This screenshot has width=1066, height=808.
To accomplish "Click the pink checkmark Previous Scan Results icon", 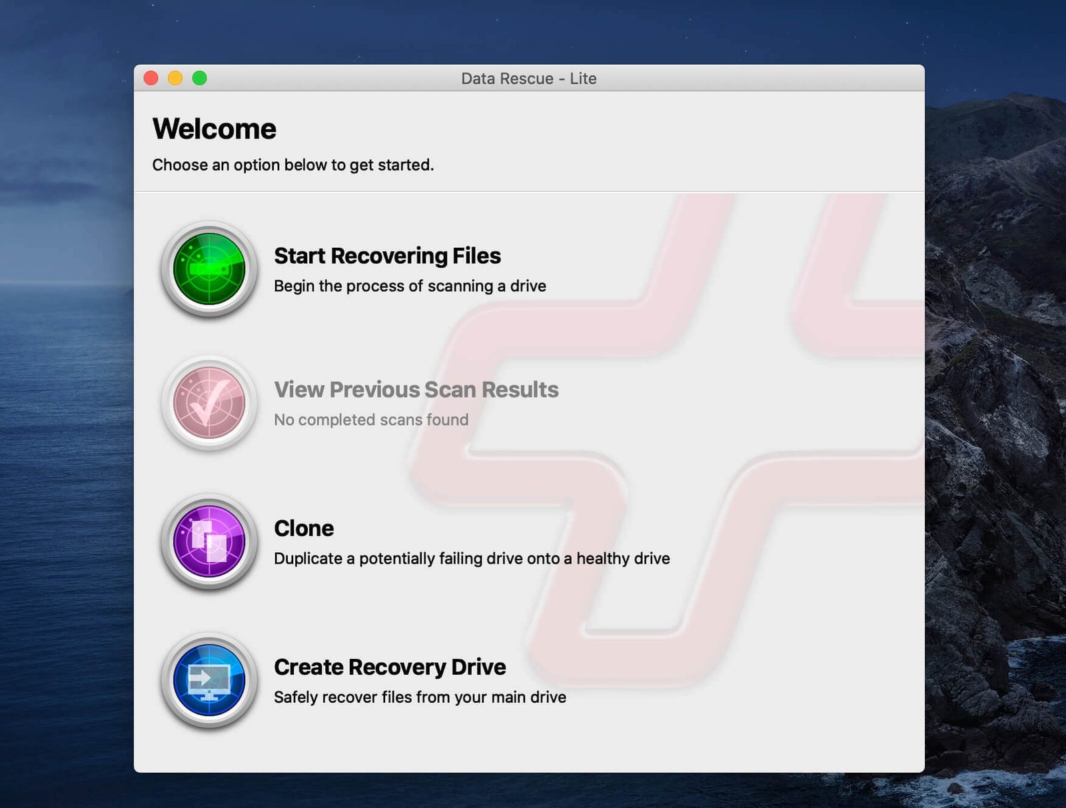I will coord(209,403).
